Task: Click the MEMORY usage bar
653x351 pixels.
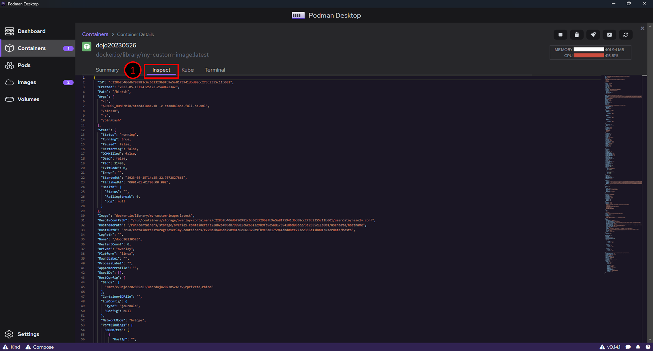Action: (x=589, y=50)
